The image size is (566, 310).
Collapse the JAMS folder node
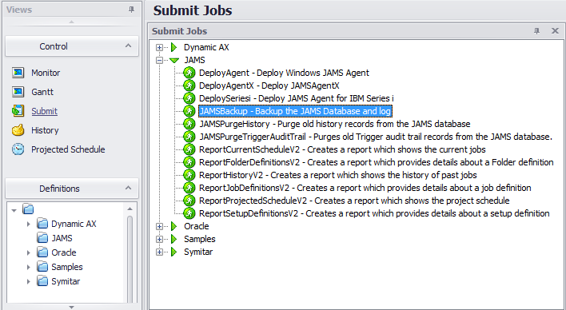(x=159, y=60)
